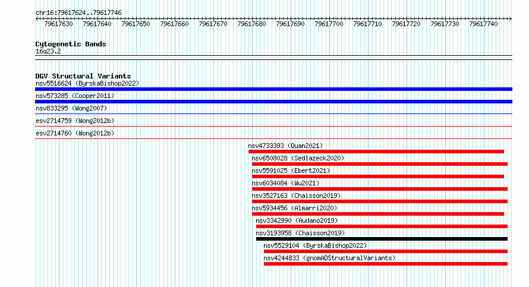The height and width of the screenshot is (287, 529).
Task: Click the thin blue line of nsv833295
Action: [273, 114]
